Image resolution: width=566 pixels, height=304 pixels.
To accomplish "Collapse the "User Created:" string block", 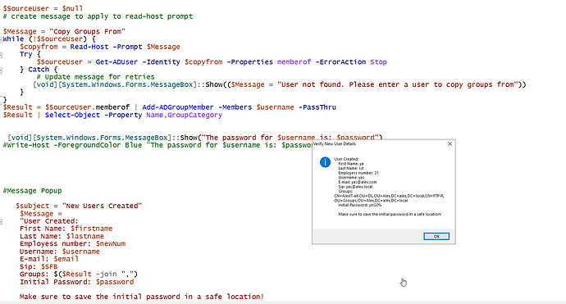I will click(1, 222).
